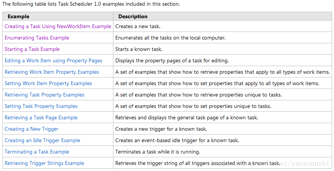This screenshot has width=334, height=171.
Task: Open the Enumerating Tasks Example link
Action: coord(37,38)
